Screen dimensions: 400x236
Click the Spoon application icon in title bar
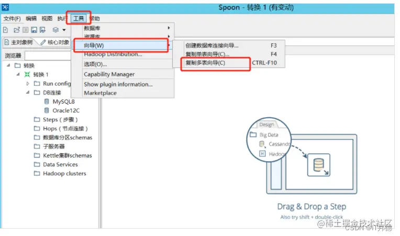[x=5, y=7]
